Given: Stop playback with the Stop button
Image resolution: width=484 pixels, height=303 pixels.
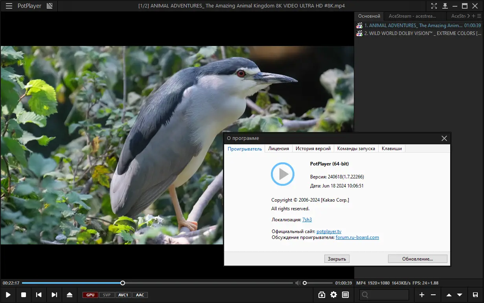Looking at the screenshot, I should [x=24, y=295].
